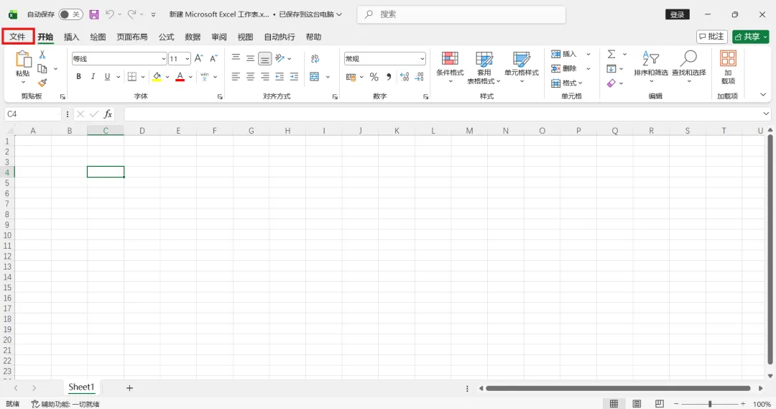The height and width of the screenshot is (409, 776).
Task: Apply comma style number format
Action: click(389, 77)
